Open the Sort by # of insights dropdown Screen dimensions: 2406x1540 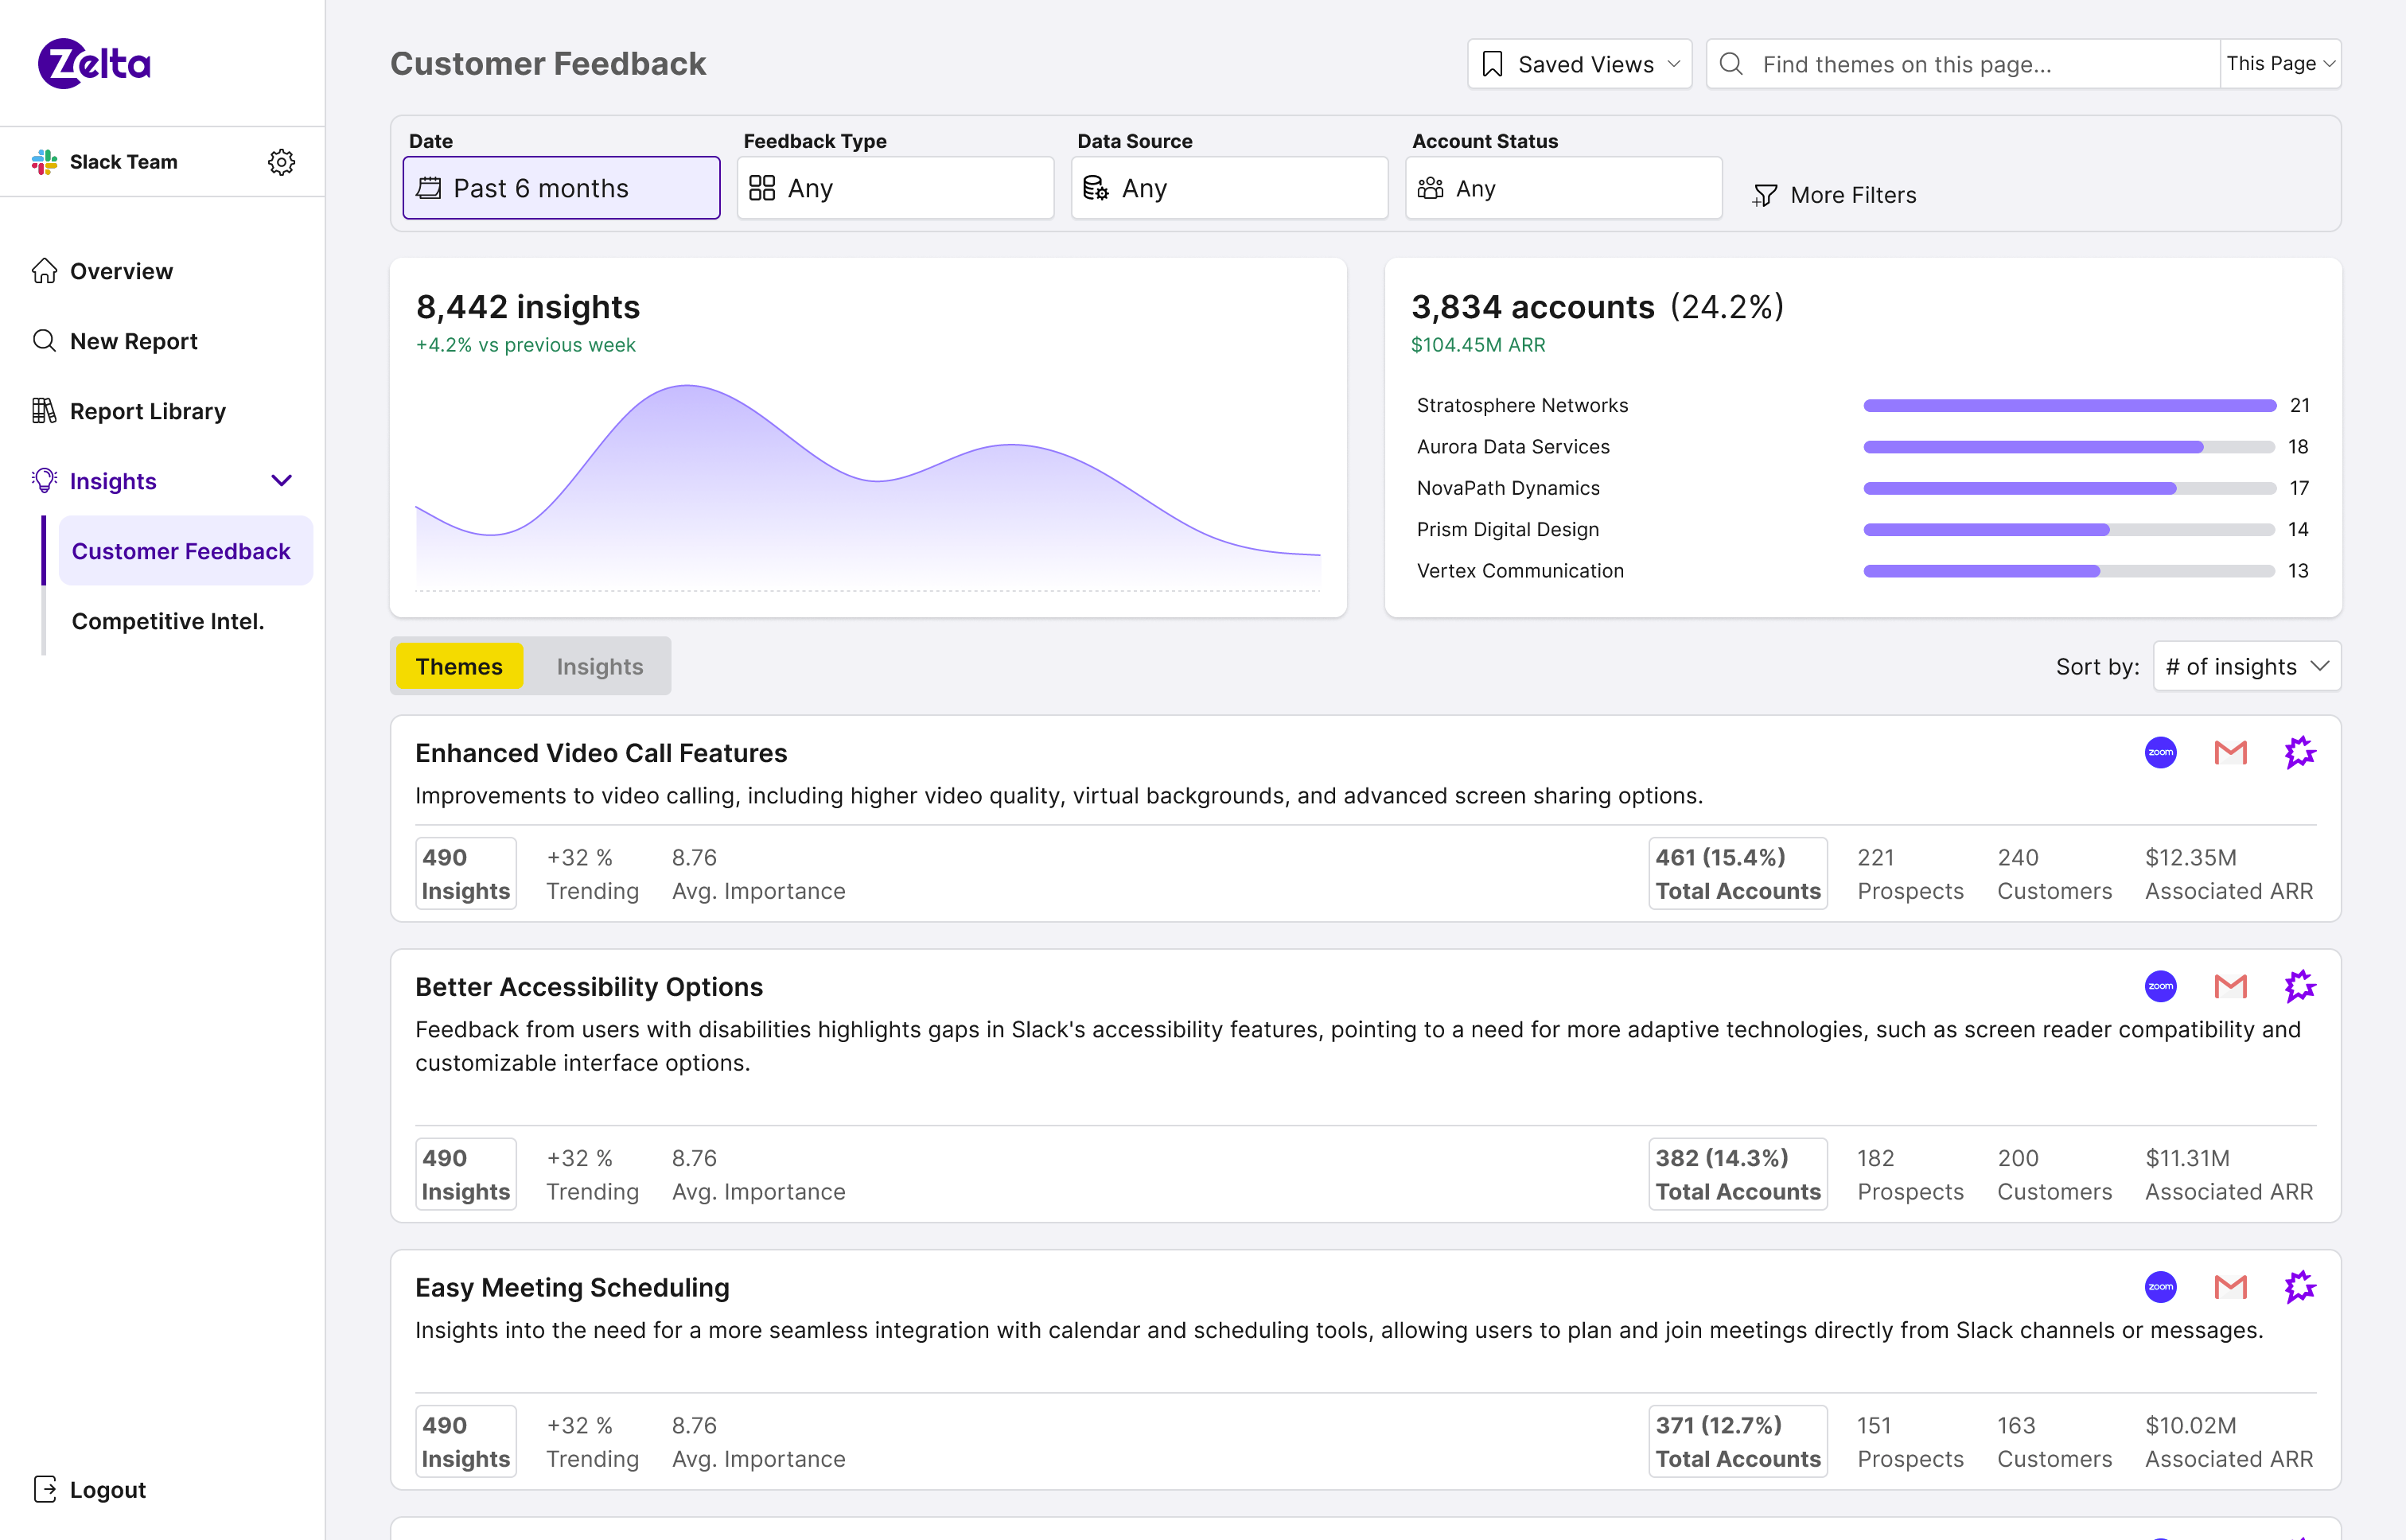[2247, 666]
